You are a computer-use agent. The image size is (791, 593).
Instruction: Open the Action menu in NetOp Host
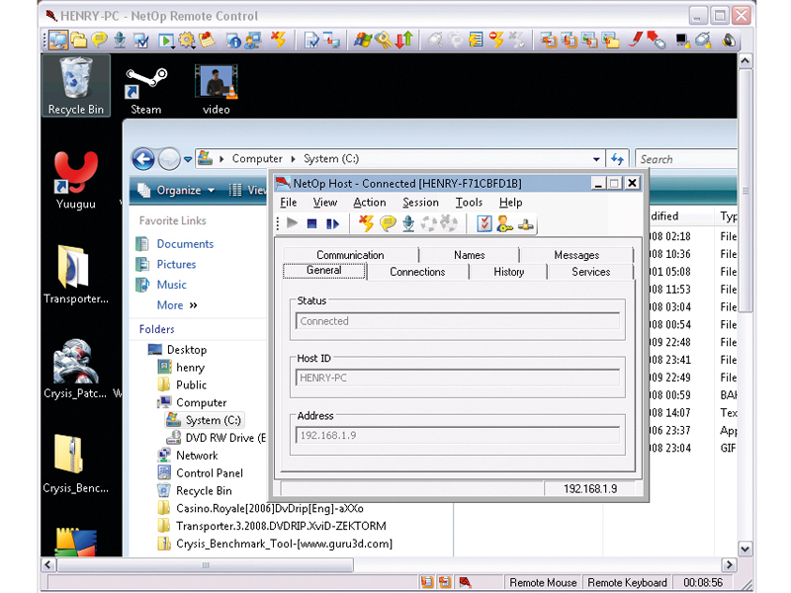[x=369, y=203]
